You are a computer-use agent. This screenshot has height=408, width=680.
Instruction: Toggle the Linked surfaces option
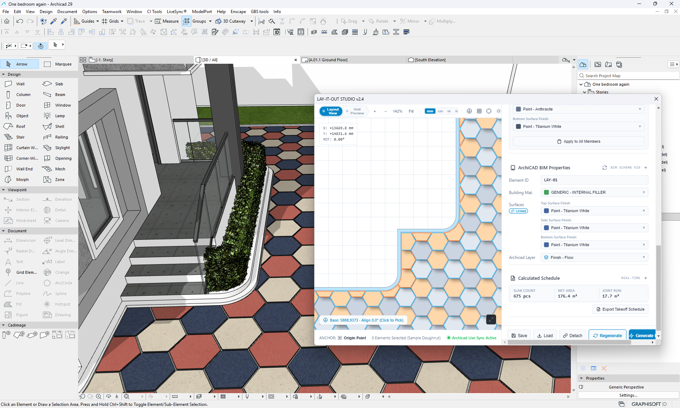pyautogui.click(x=518, y=211)
